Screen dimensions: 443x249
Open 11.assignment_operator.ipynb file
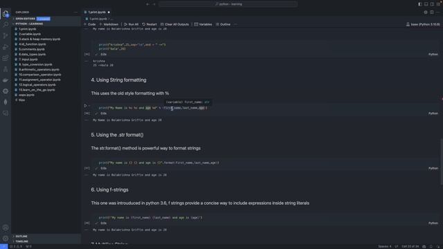[39, 80]
